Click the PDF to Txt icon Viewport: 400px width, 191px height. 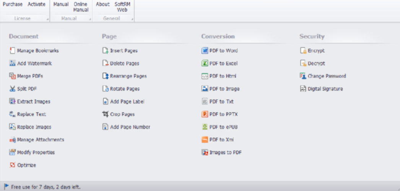coord(205,101)
